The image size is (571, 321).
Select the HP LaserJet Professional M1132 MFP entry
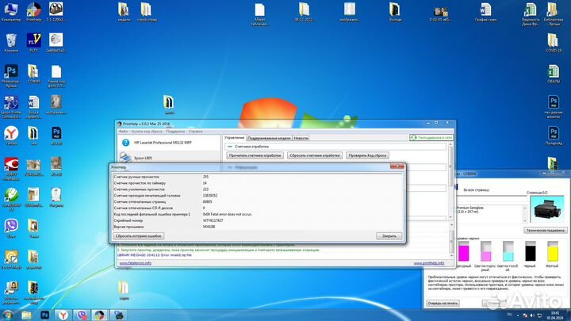169,143
